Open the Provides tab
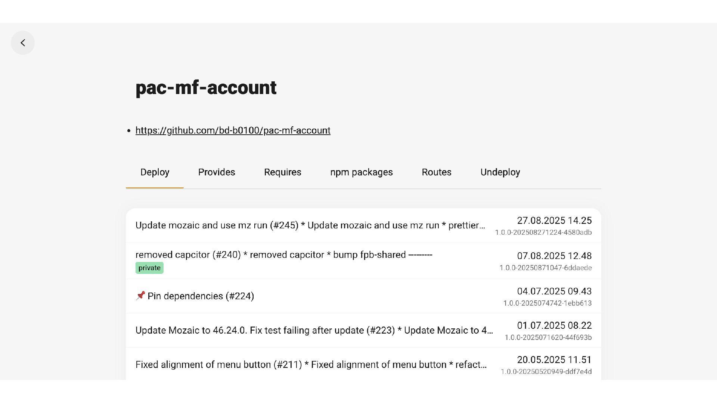Screen dimensions: 717x403 coord(217,172)
